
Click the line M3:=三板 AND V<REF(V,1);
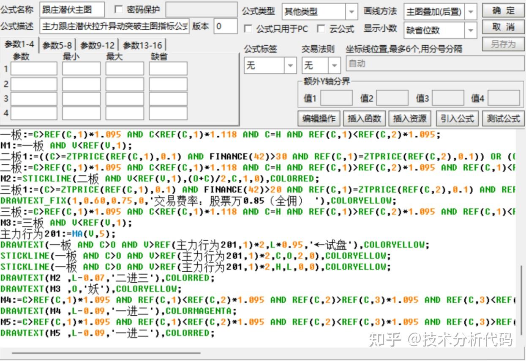pos(66,223)
